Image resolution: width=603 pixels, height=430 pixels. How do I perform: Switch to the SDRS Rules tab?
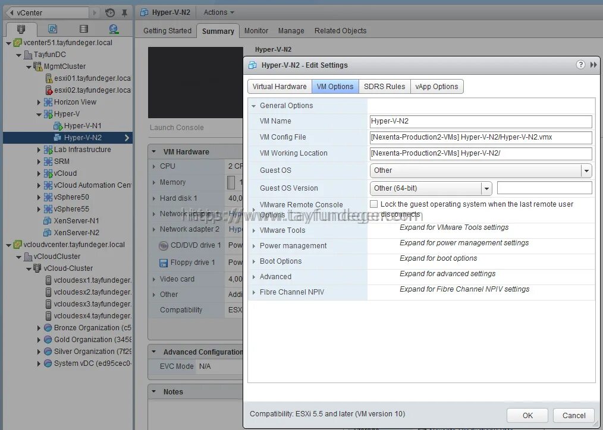click(385, 86)
